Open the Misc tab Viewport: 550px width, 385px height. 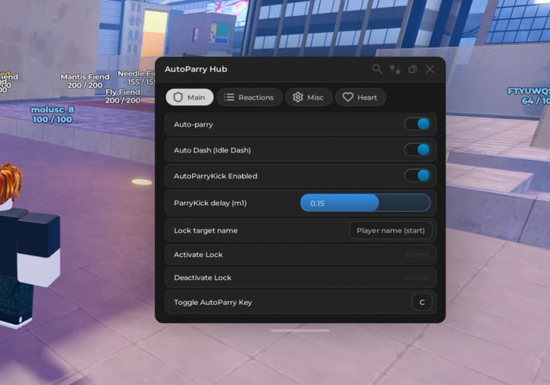pyautogui.click(x=308, y=97)
